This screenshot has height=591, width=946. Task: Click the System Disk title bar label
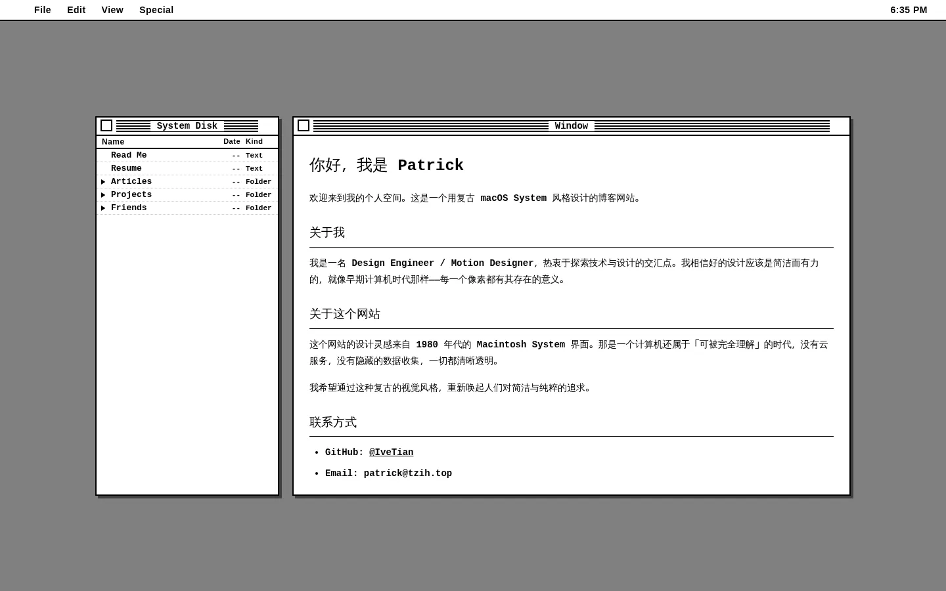[x=187, y=126]
